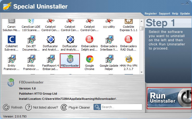The height and width of the screenshot is (119, 192).
Task: Select the Canon Solution Menu program icon
Action: click(11, 21)
